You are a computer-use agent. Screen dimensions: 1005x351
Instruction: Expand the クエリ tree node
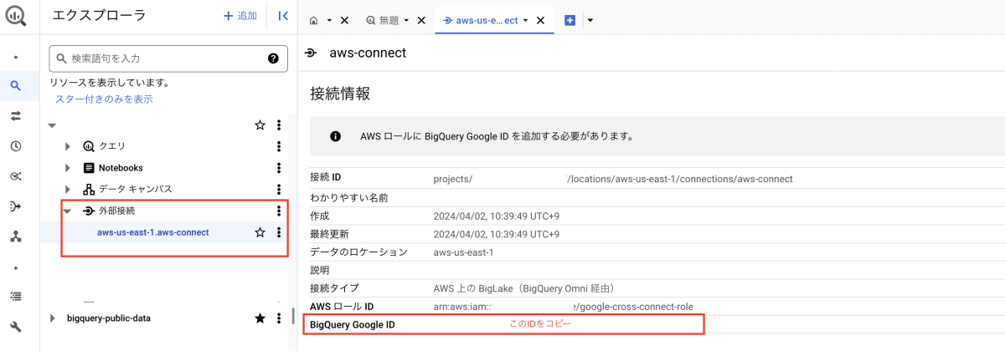point(69,146)
